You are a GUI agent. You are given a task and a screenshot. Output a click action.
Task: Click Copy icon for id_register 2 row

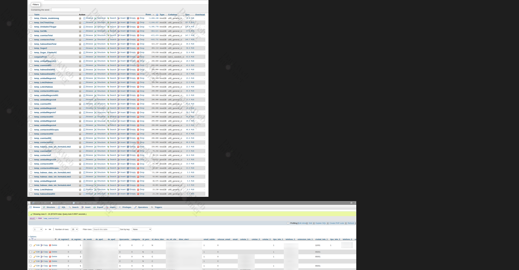click(42, 252)
